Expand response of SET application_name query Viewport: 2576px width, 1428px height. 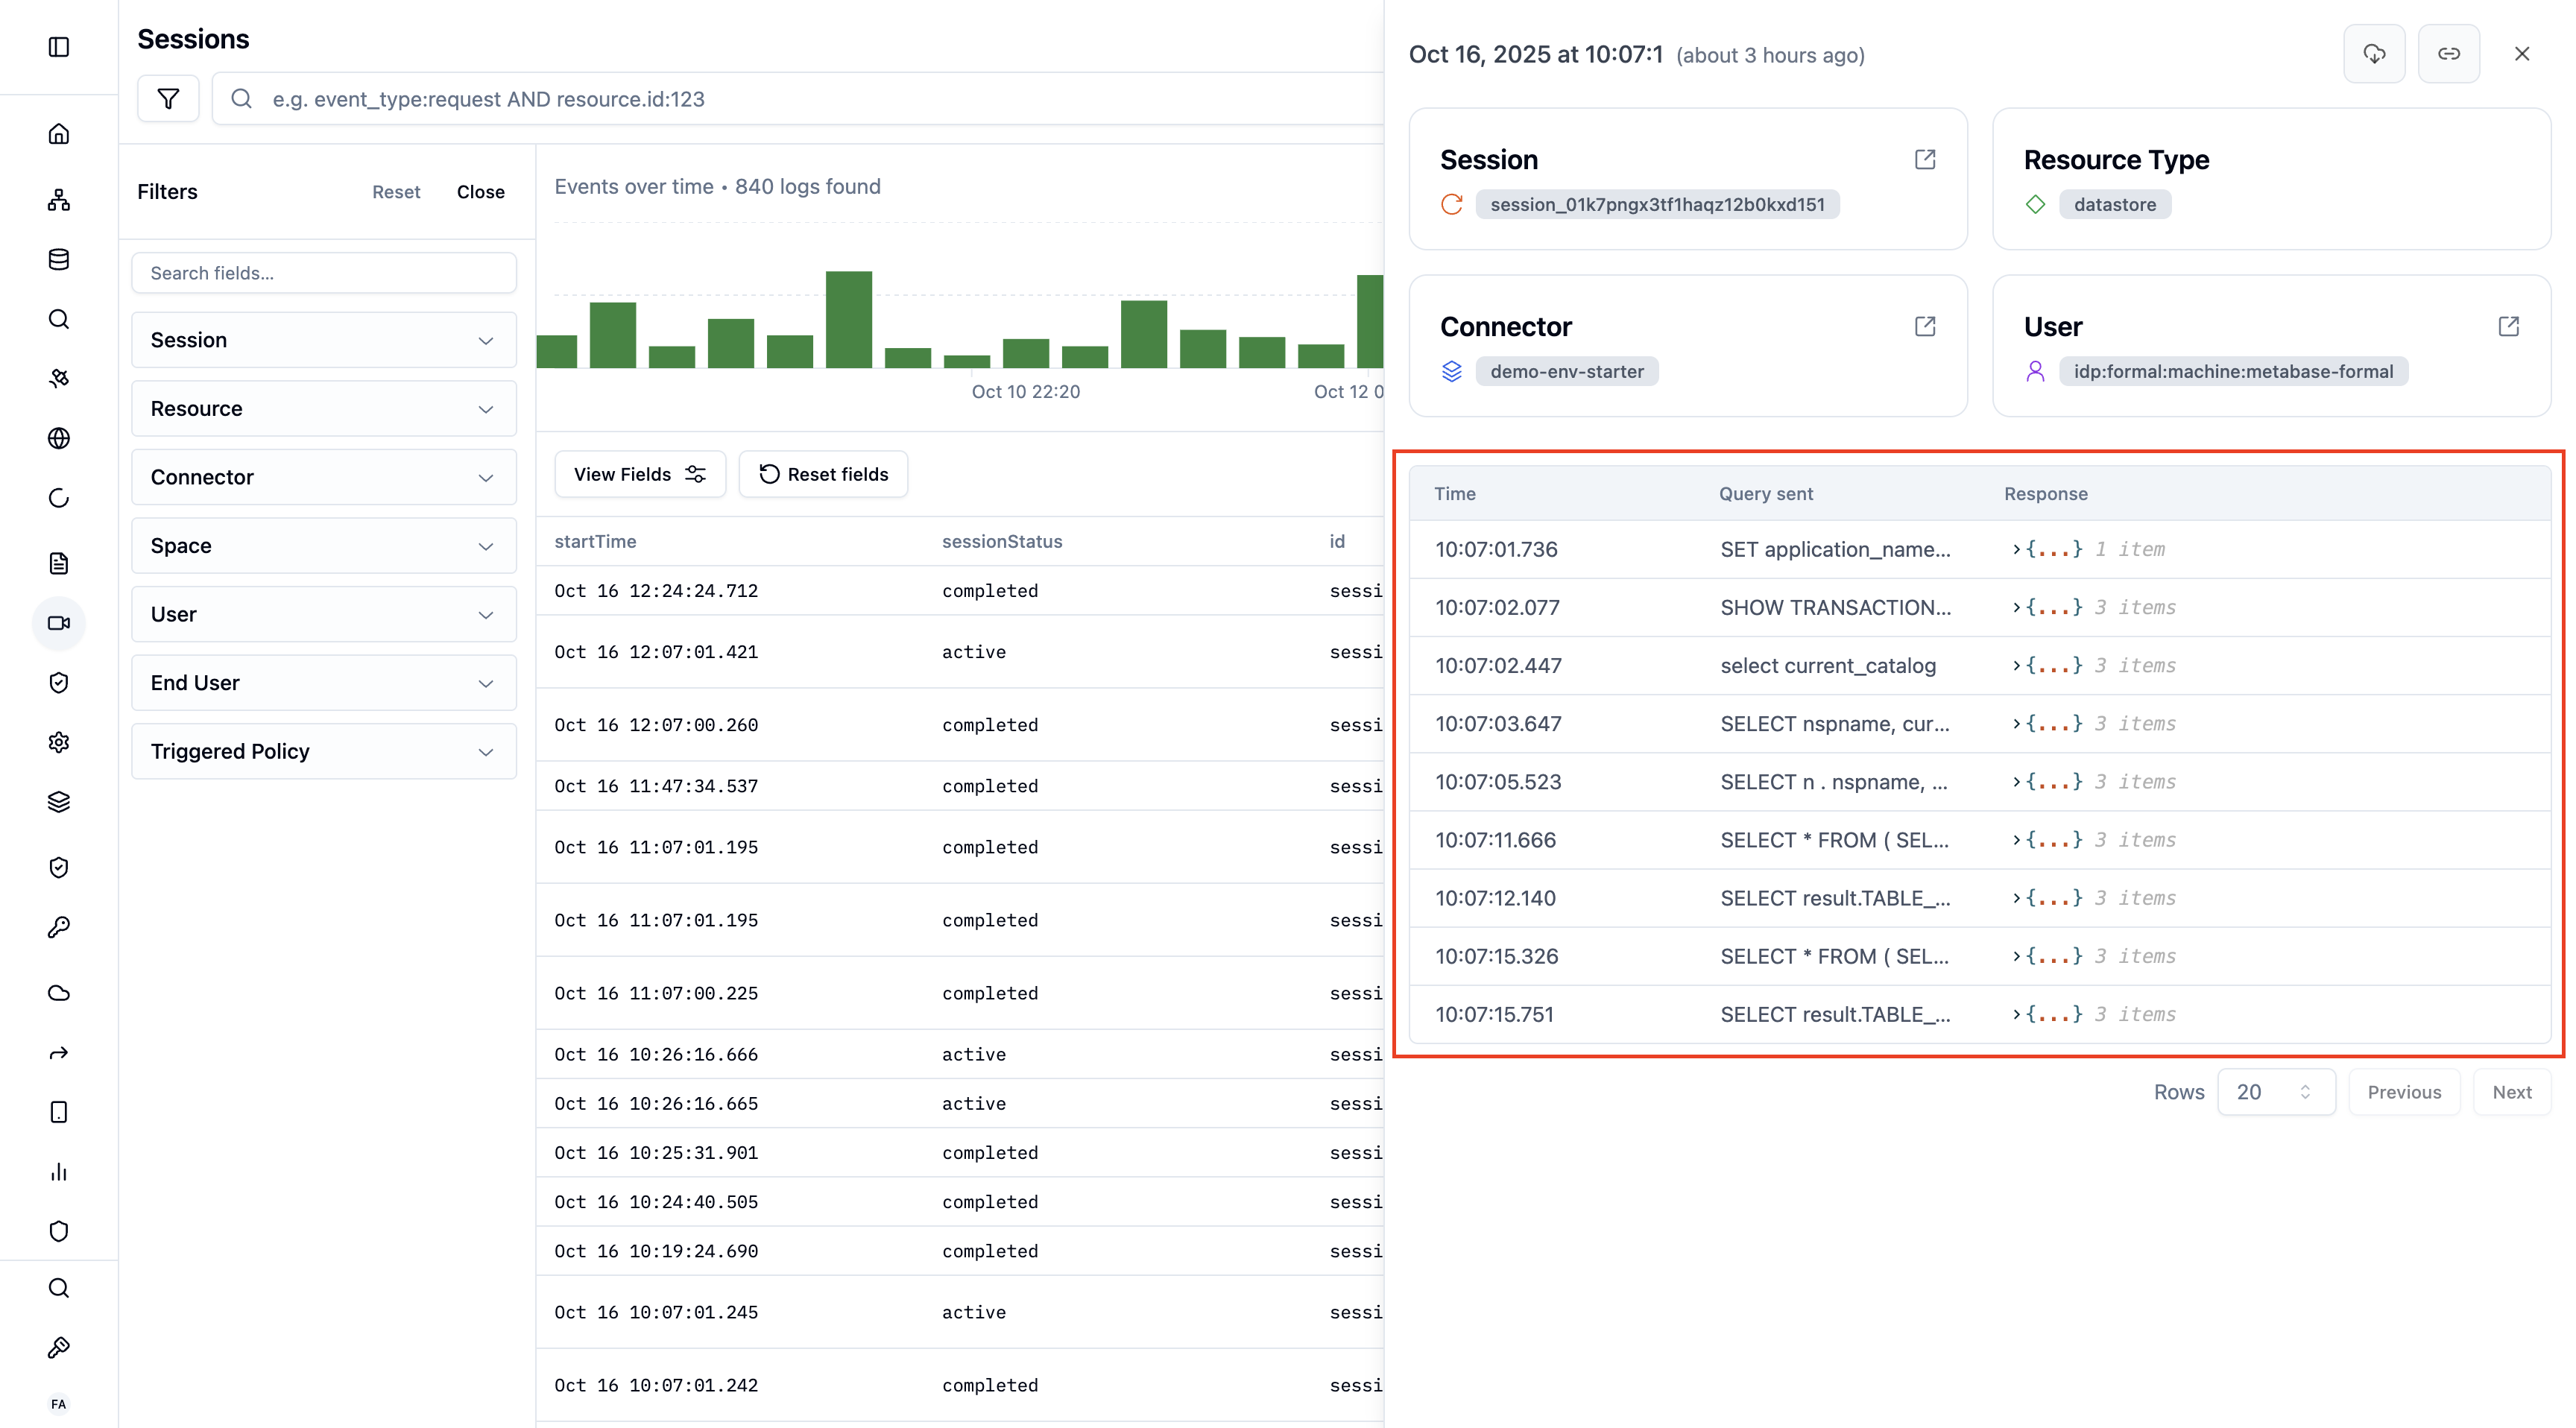click(x=2016, y=549)
